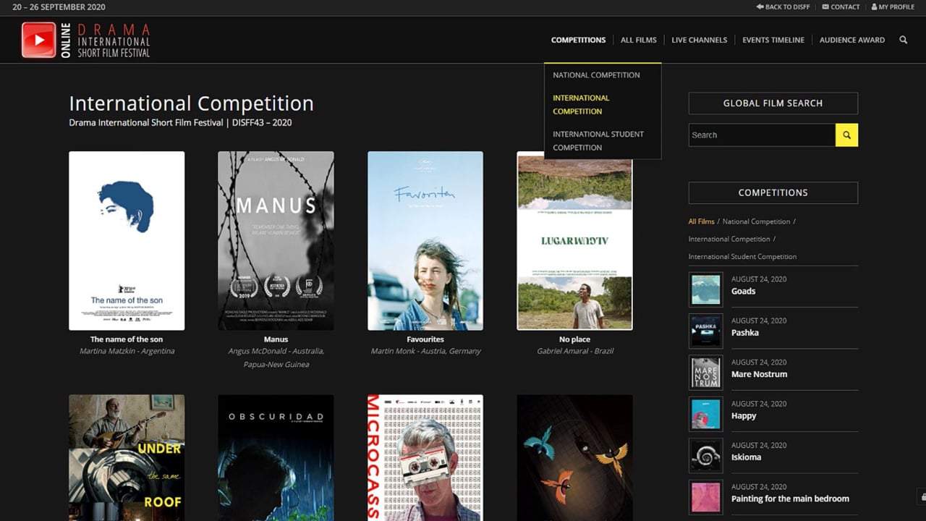This screenshot has width=926, height=521.
Task: Open Pashka thumbnail in sidebar
Action: click(x=705, y=331)
